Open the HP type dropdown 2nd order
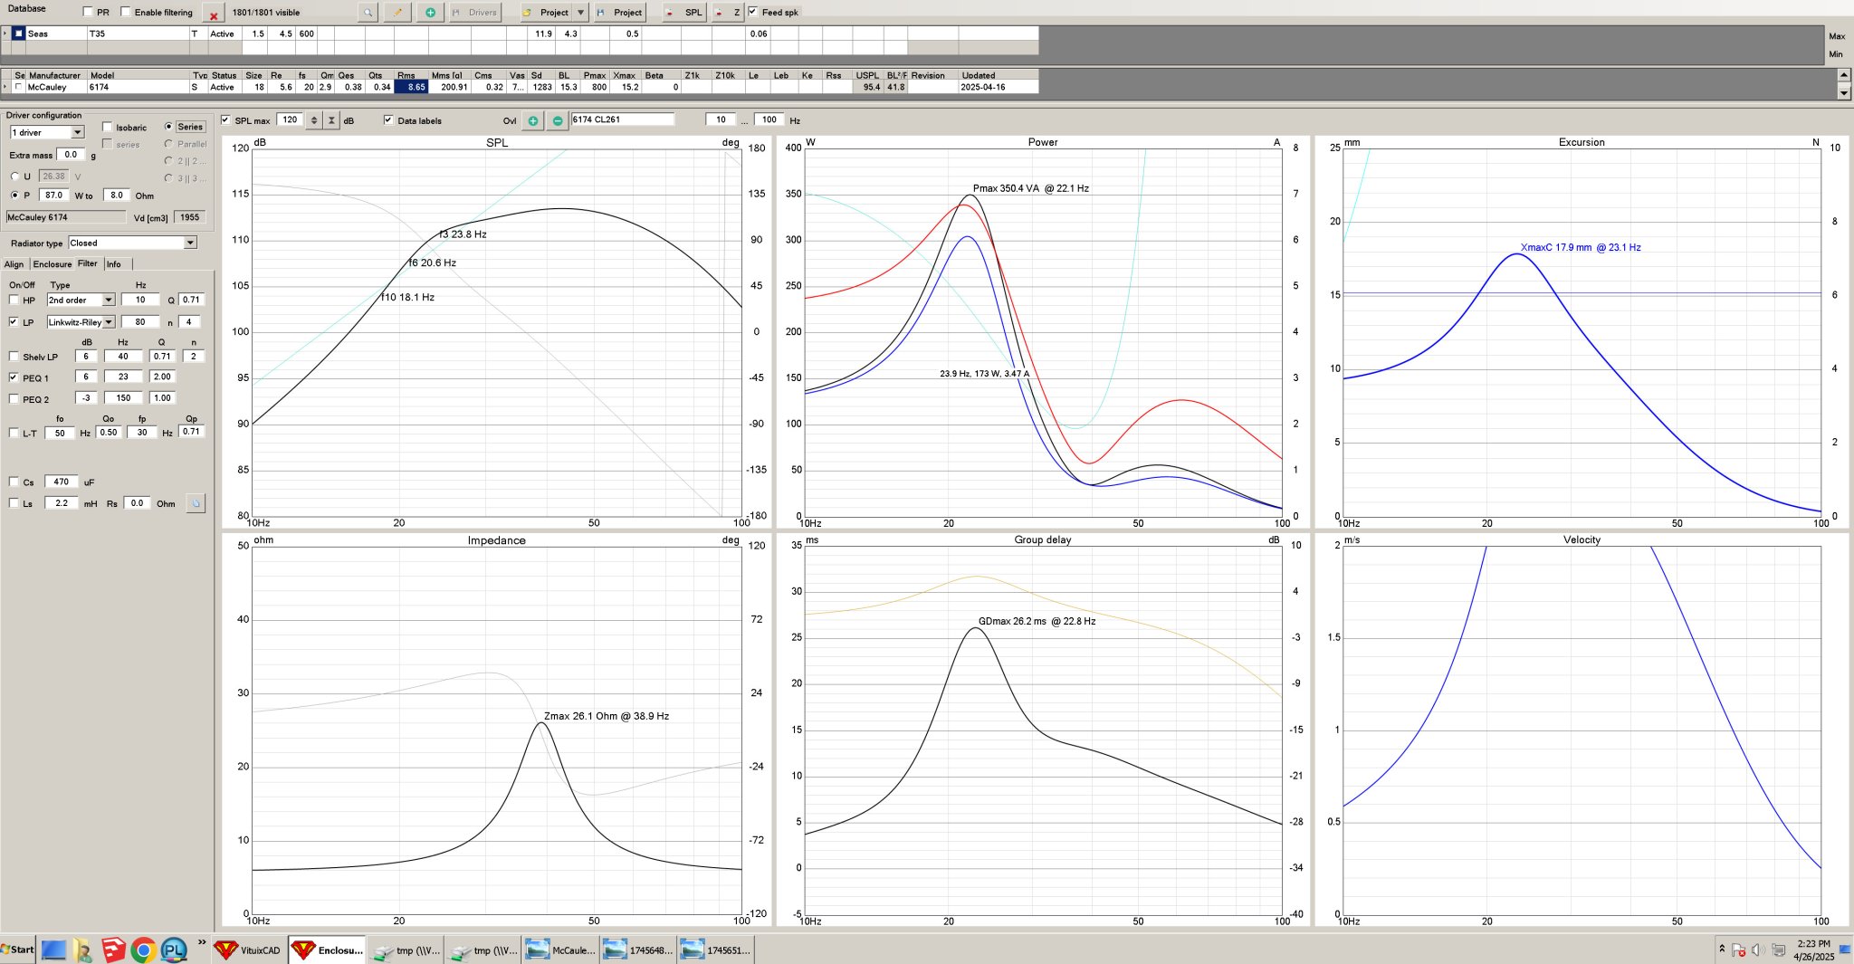 (x=109, y=300)
